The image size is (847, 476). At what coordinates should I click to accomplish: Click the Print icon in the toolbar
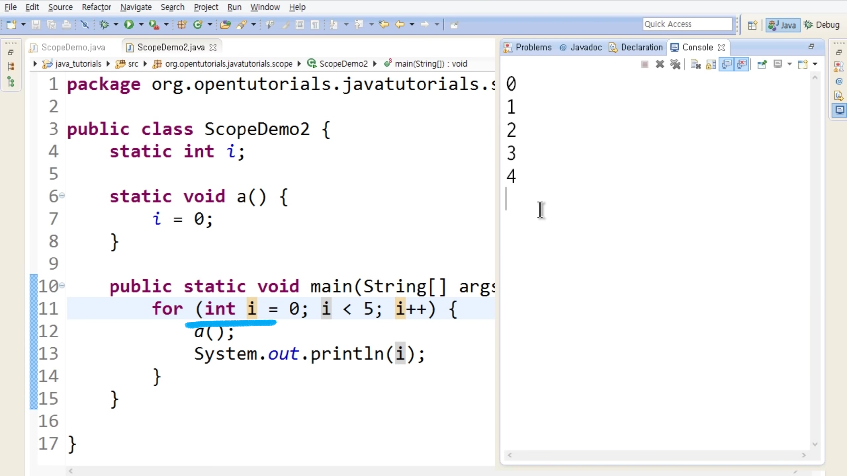coord(67,25)
